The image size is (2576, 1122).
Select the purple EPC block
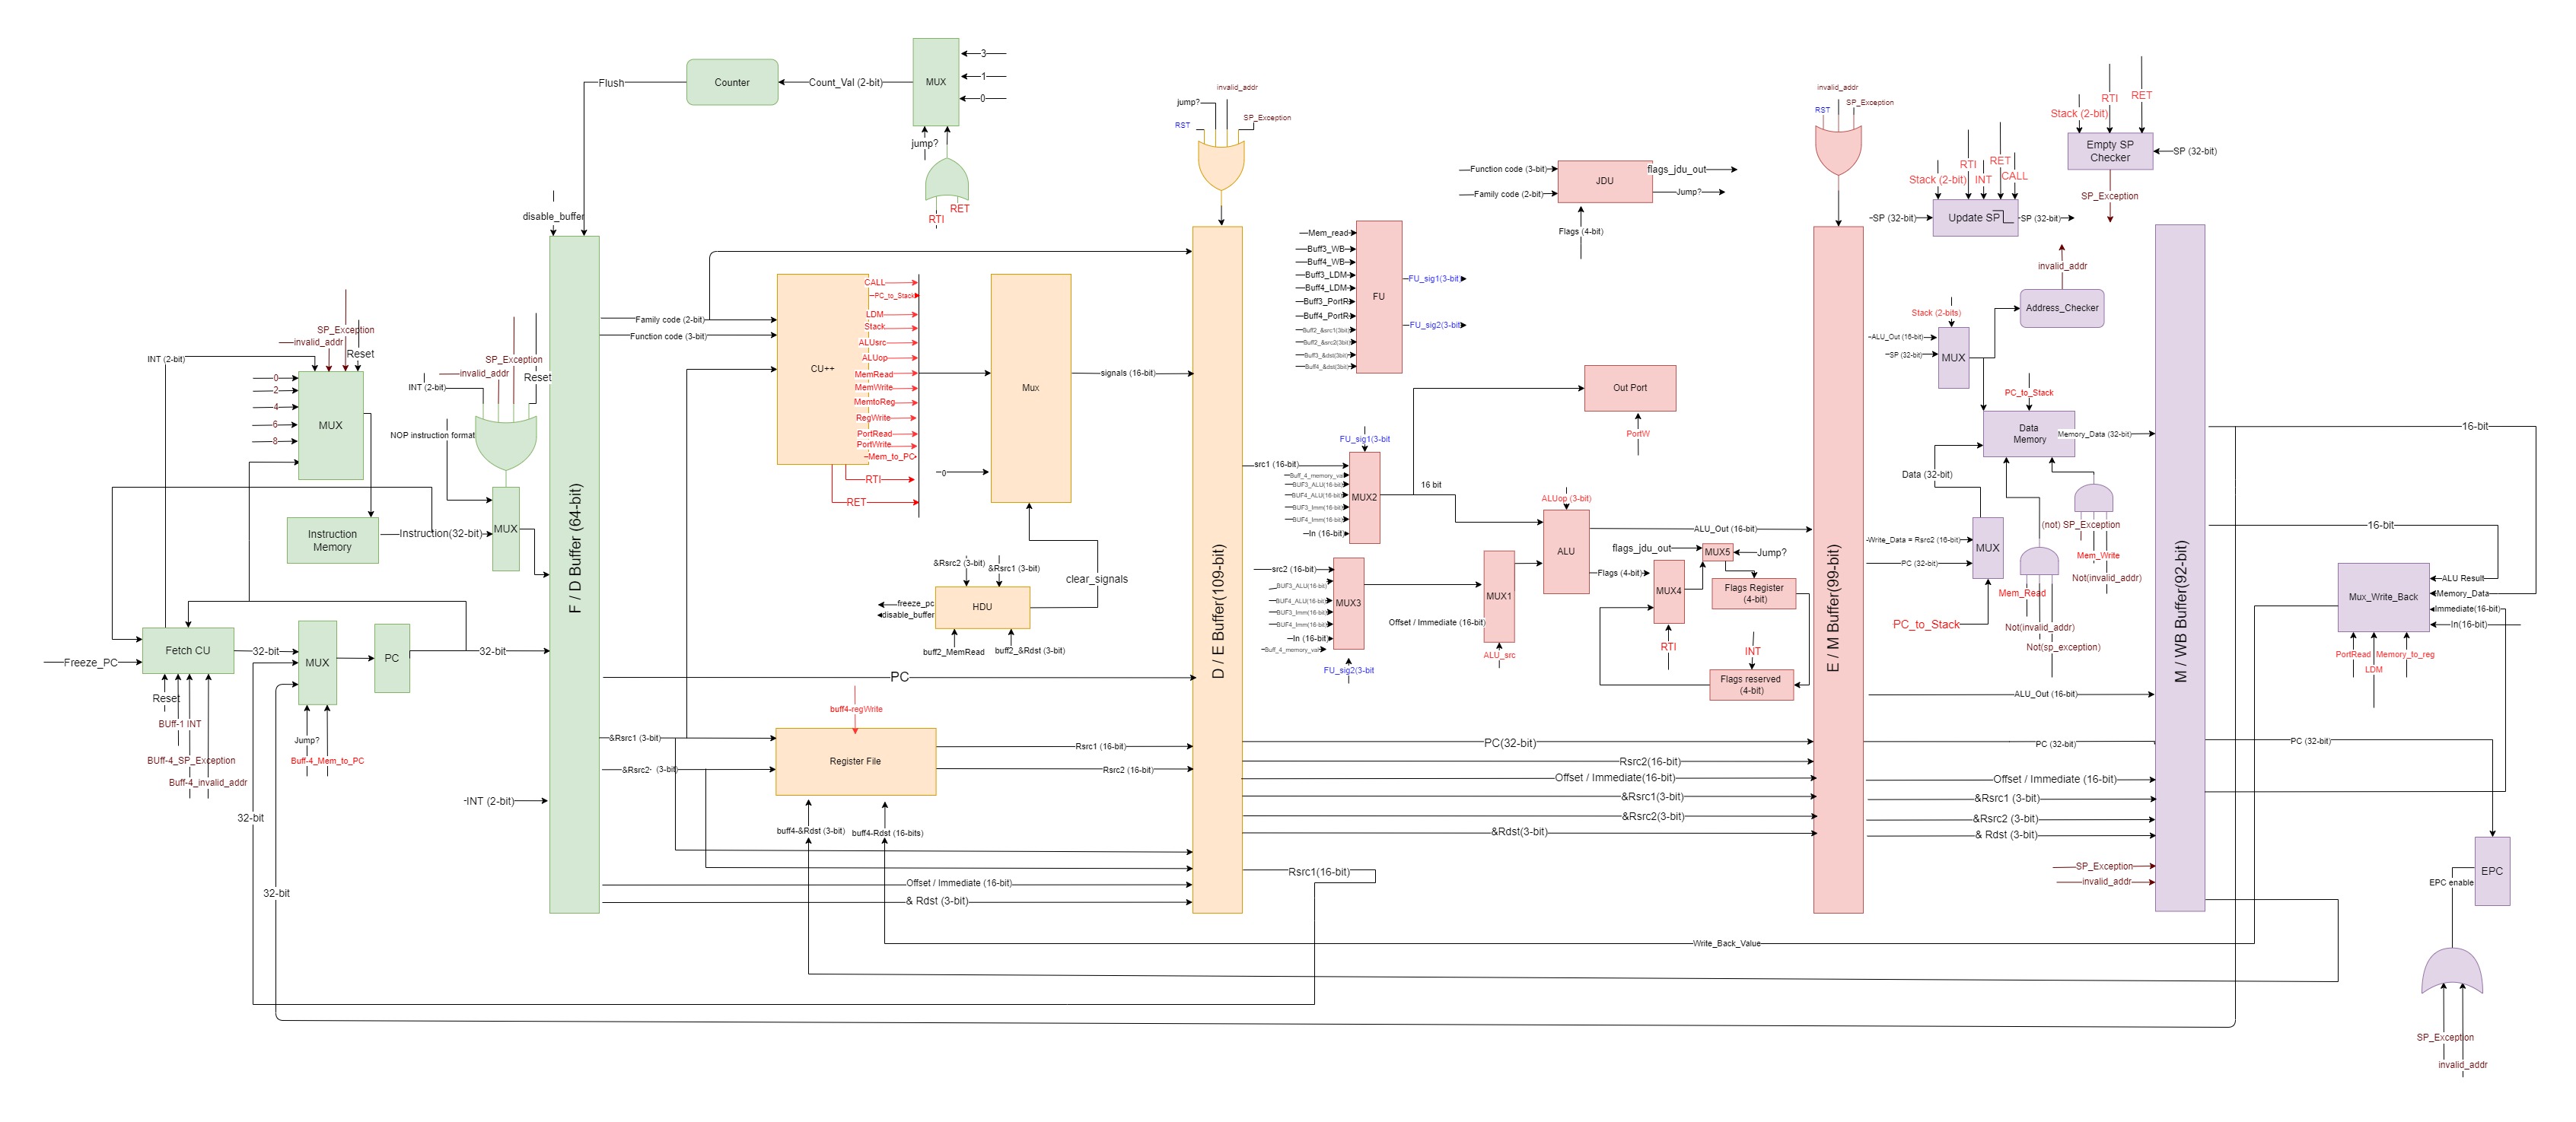tap(2491, 871)
